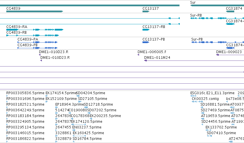244x143 pixels.
Task: Select EST RP003182521.5prime
Action: tap(25, 104)
